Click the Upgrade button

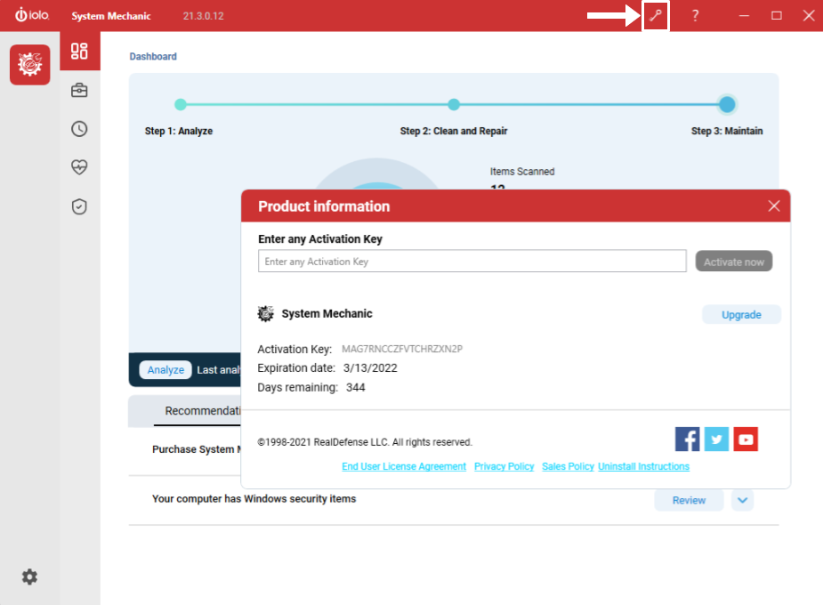[741, 314]
